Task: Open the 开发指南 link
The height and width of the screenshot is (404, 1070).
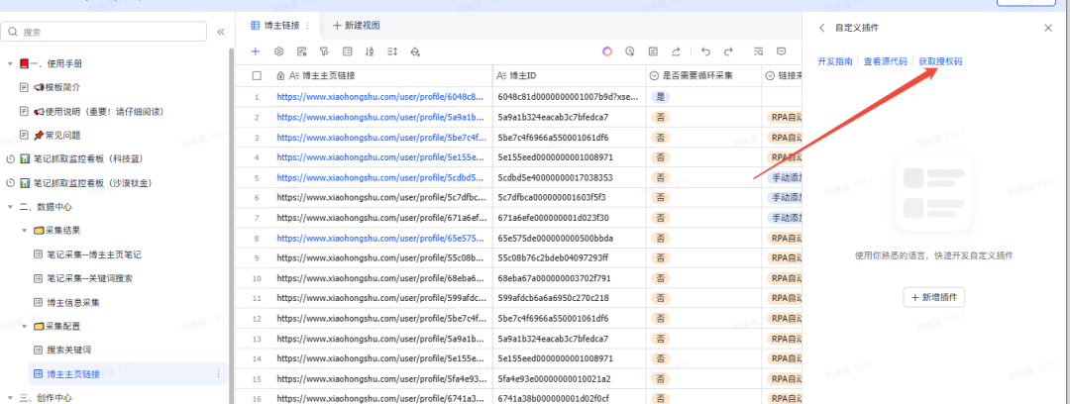Action: pyautogui.click(x=835, y=61)
